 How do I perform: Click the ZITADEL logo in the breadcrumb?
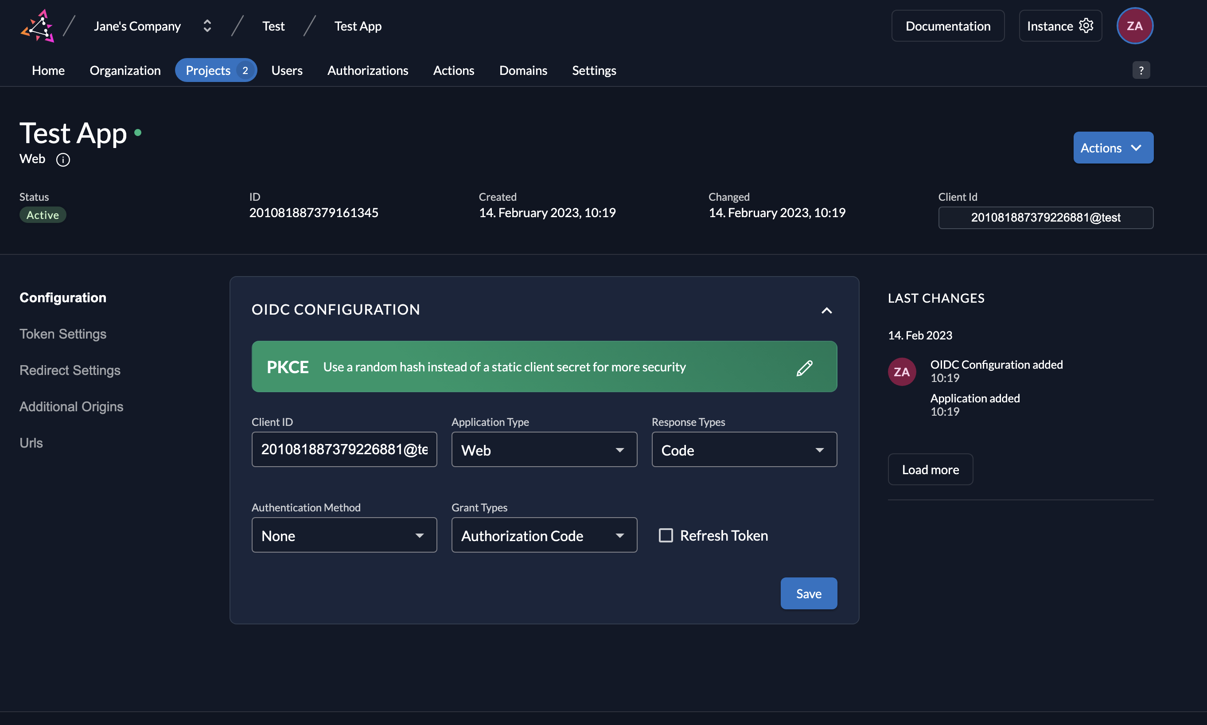pyautogui.click(x=37, y=25)
